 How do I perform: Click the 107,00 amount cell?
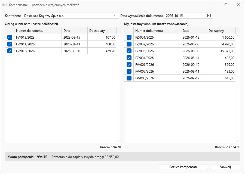click(102, 38)
